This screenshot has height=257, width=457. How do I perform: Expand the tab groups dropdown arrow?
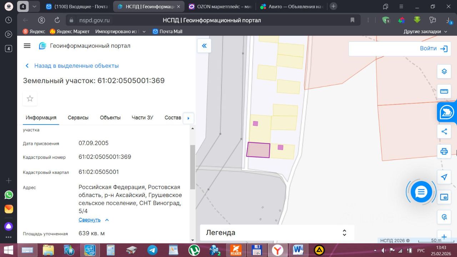pyautogui.click(x=34, y=6)
